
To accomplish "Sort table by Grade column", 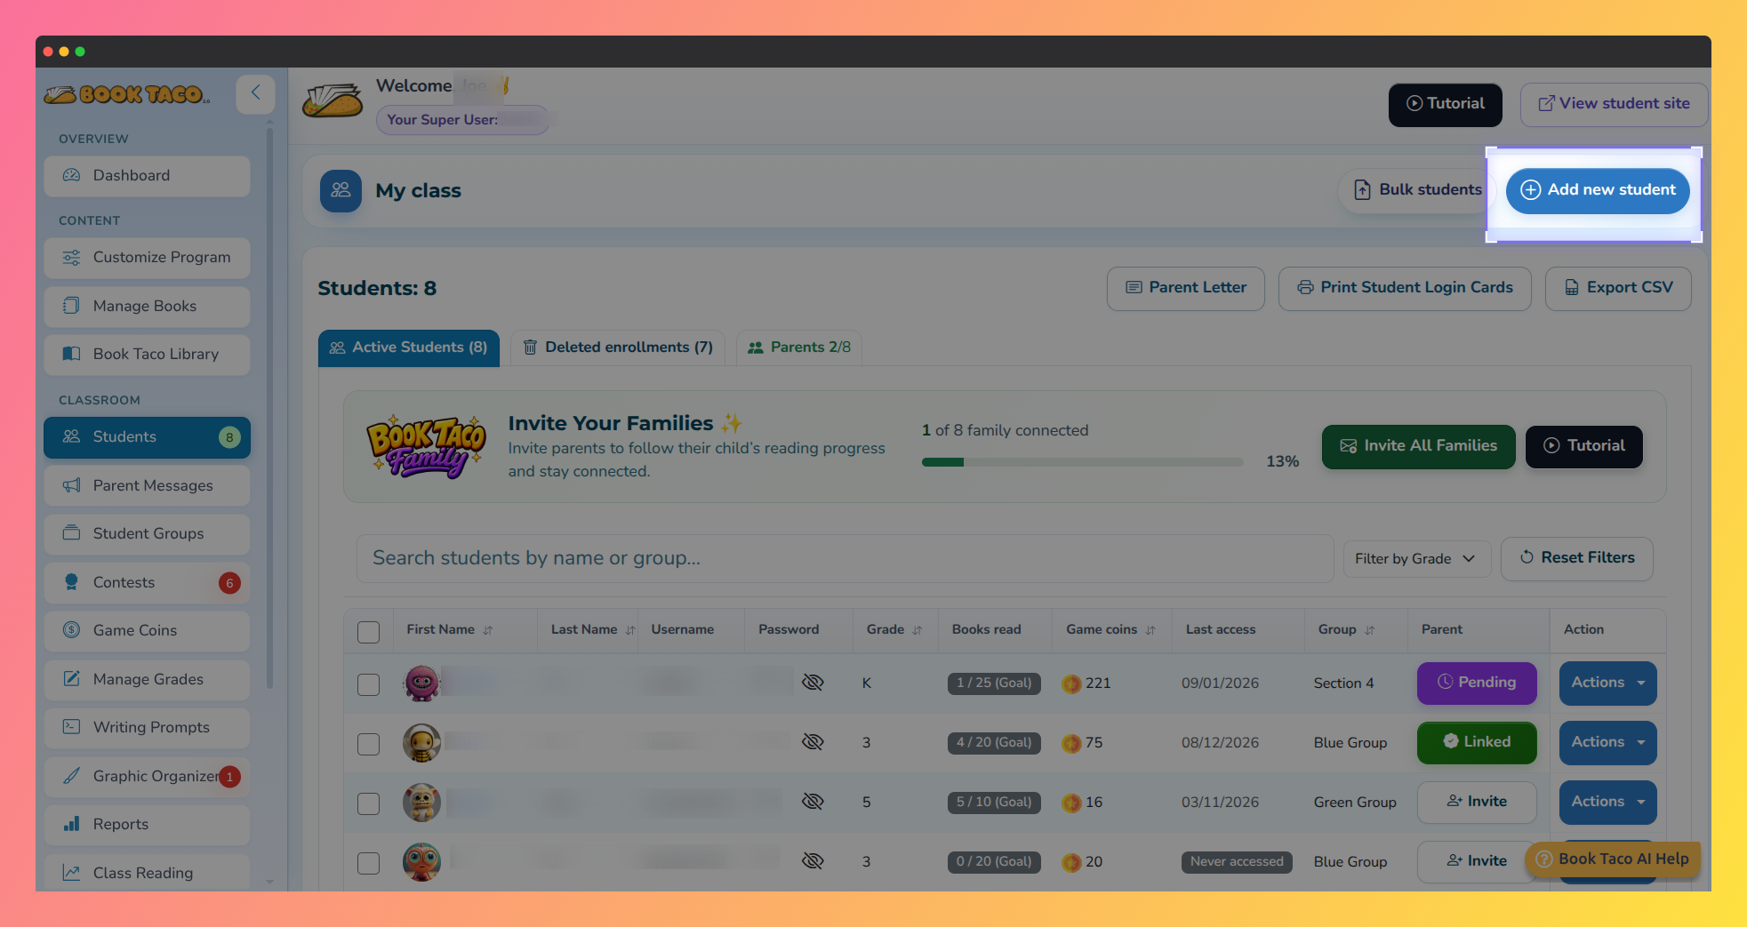I will tap(918, 630).
